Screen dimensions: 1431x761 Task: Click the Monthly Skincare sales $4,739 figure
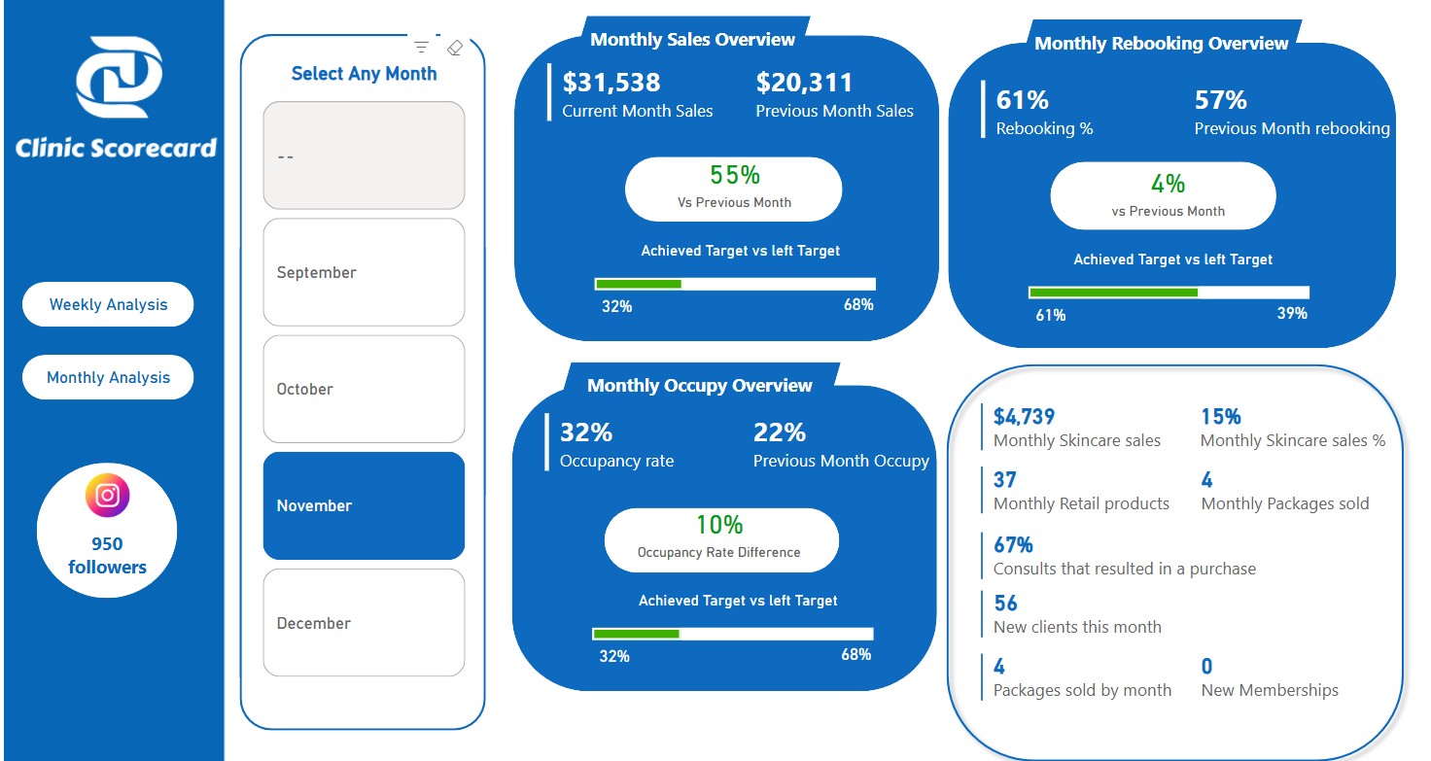click(x=1023, y=416)
